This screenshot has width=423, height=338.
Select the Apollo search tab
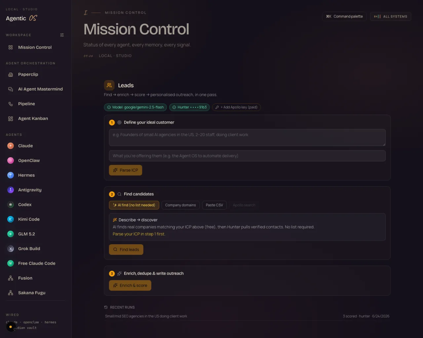point(244,205)
